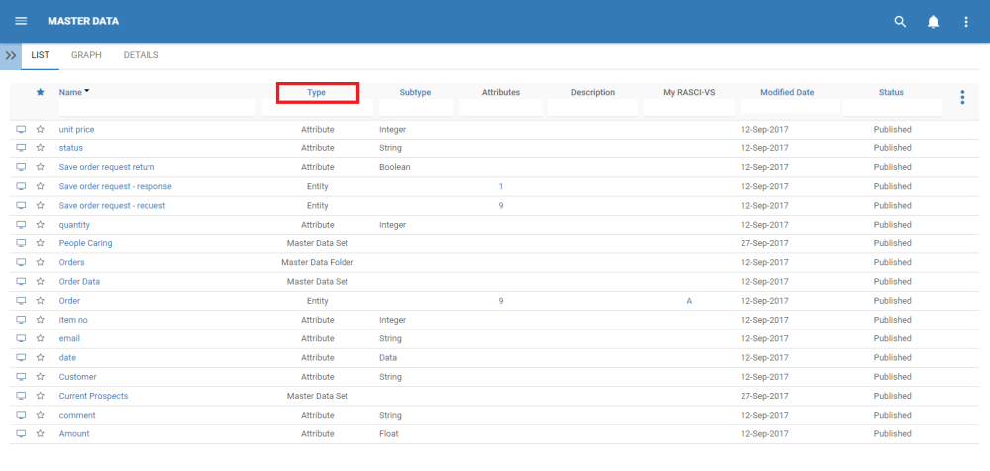Click the search magnifier icon

(x=900, y=22)
